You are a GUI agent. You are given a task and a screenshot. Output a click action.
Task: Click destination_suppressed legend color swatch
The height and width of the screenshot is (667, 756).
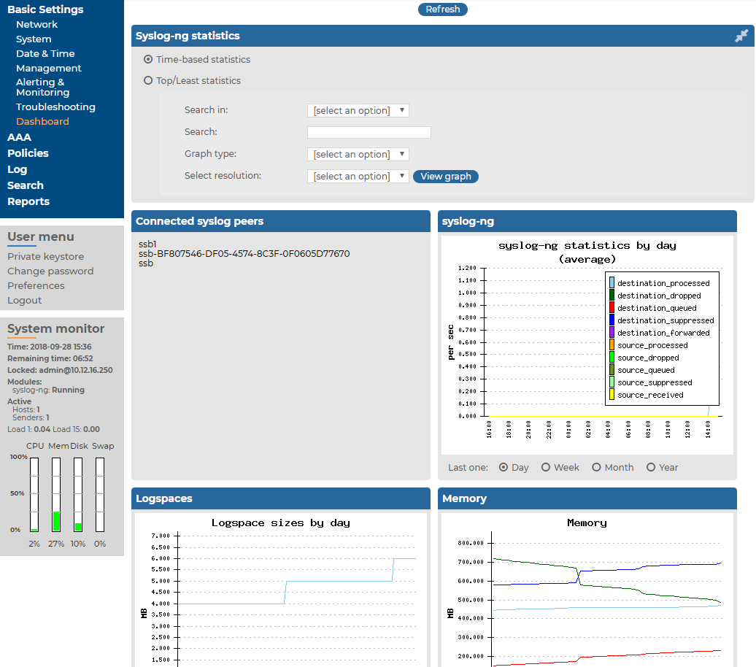[612, 320]
